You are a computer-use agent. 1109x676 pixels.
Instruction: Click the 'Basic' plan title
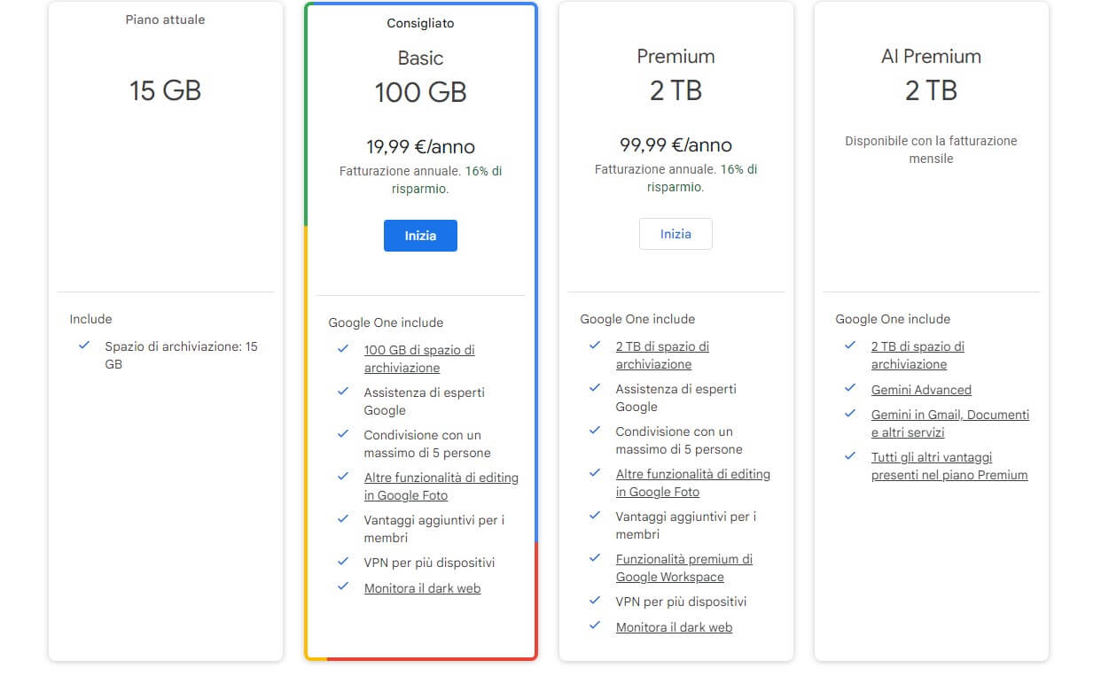[420, 58]
